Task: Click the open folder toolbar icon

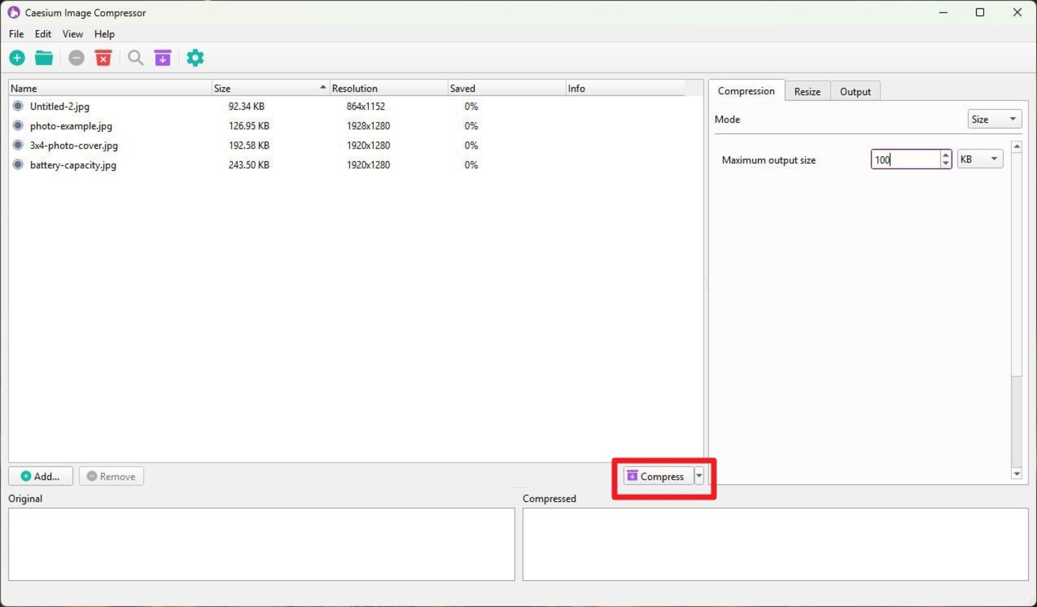Action: [44, 58]
